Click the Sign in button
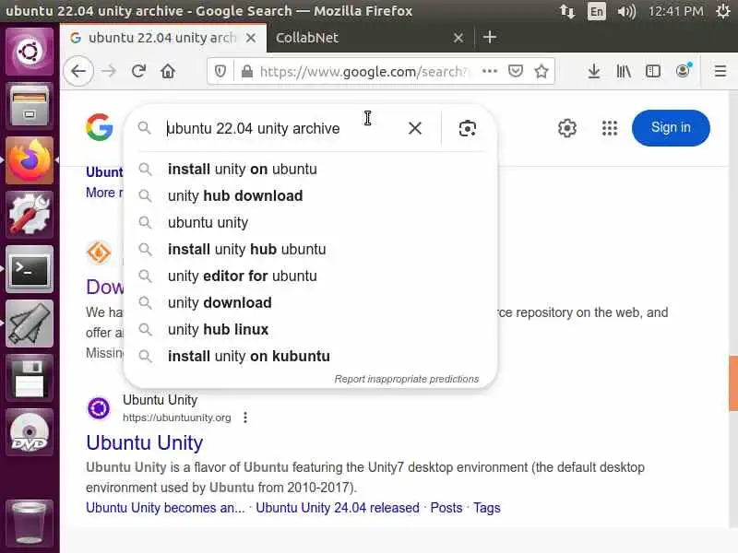The width and height of the screenshot is (738, 553). (671, 128)
